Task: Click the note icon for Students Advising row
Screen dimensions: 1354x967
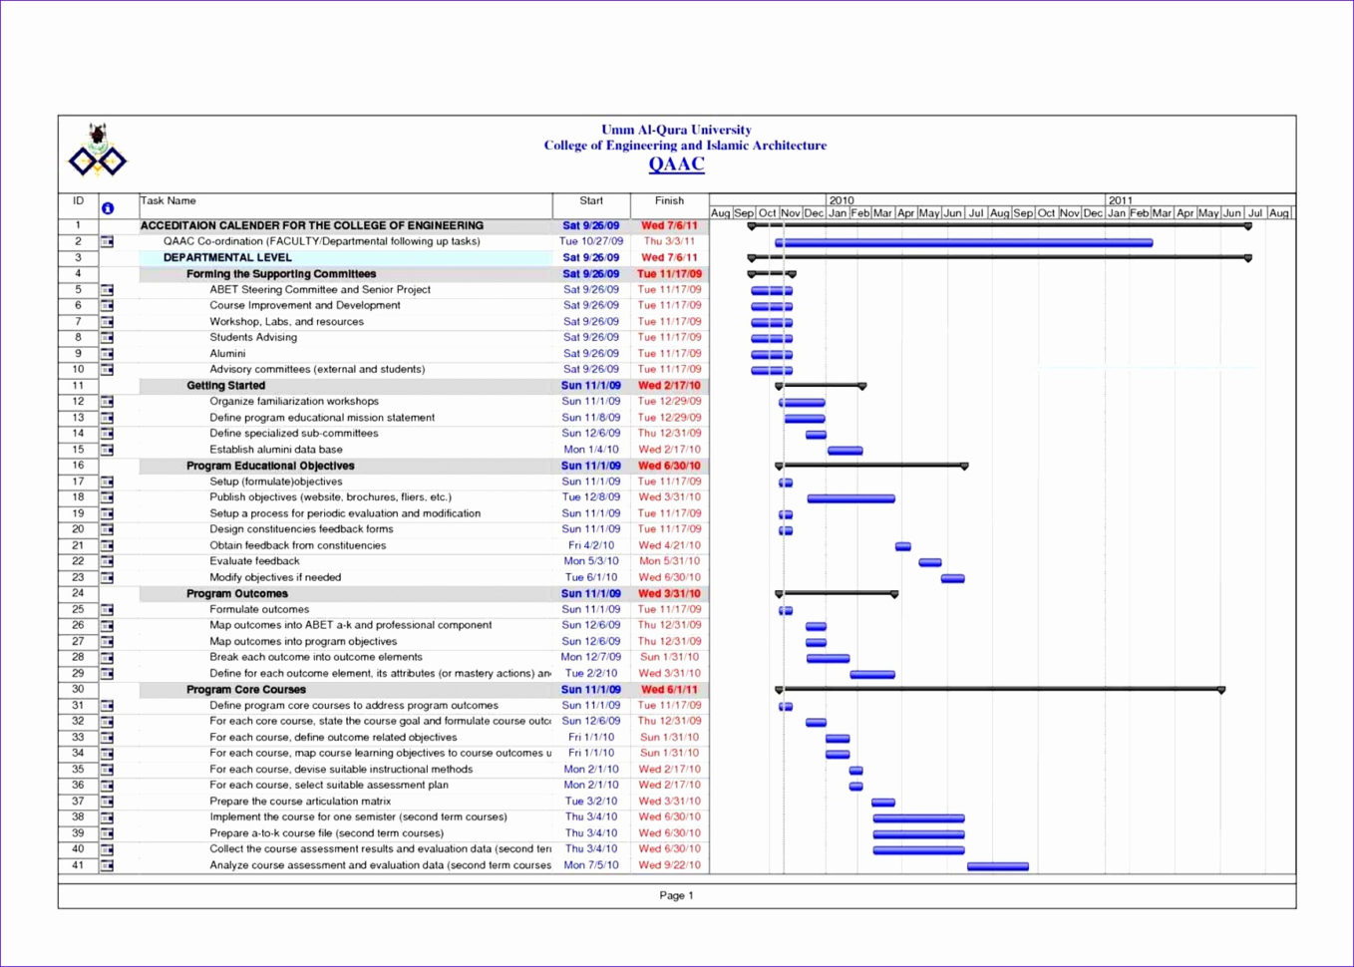Action: click(107, 337)
